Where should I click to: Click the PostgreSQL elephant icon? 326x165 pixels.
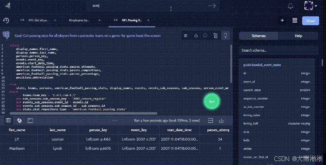coord(7,35)
